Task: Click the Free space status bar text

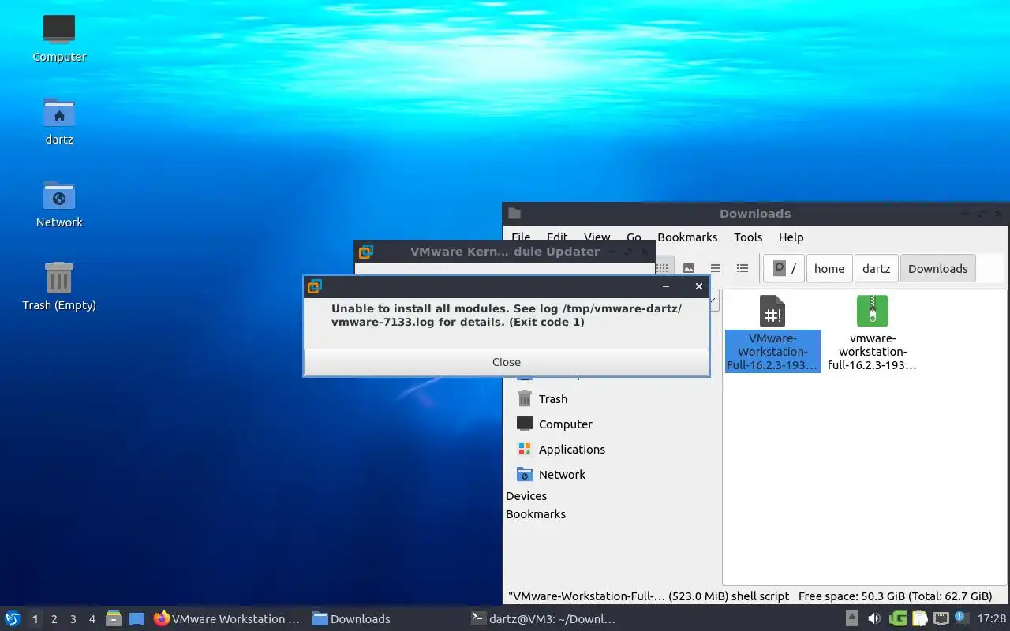Action: click(895, 596)
